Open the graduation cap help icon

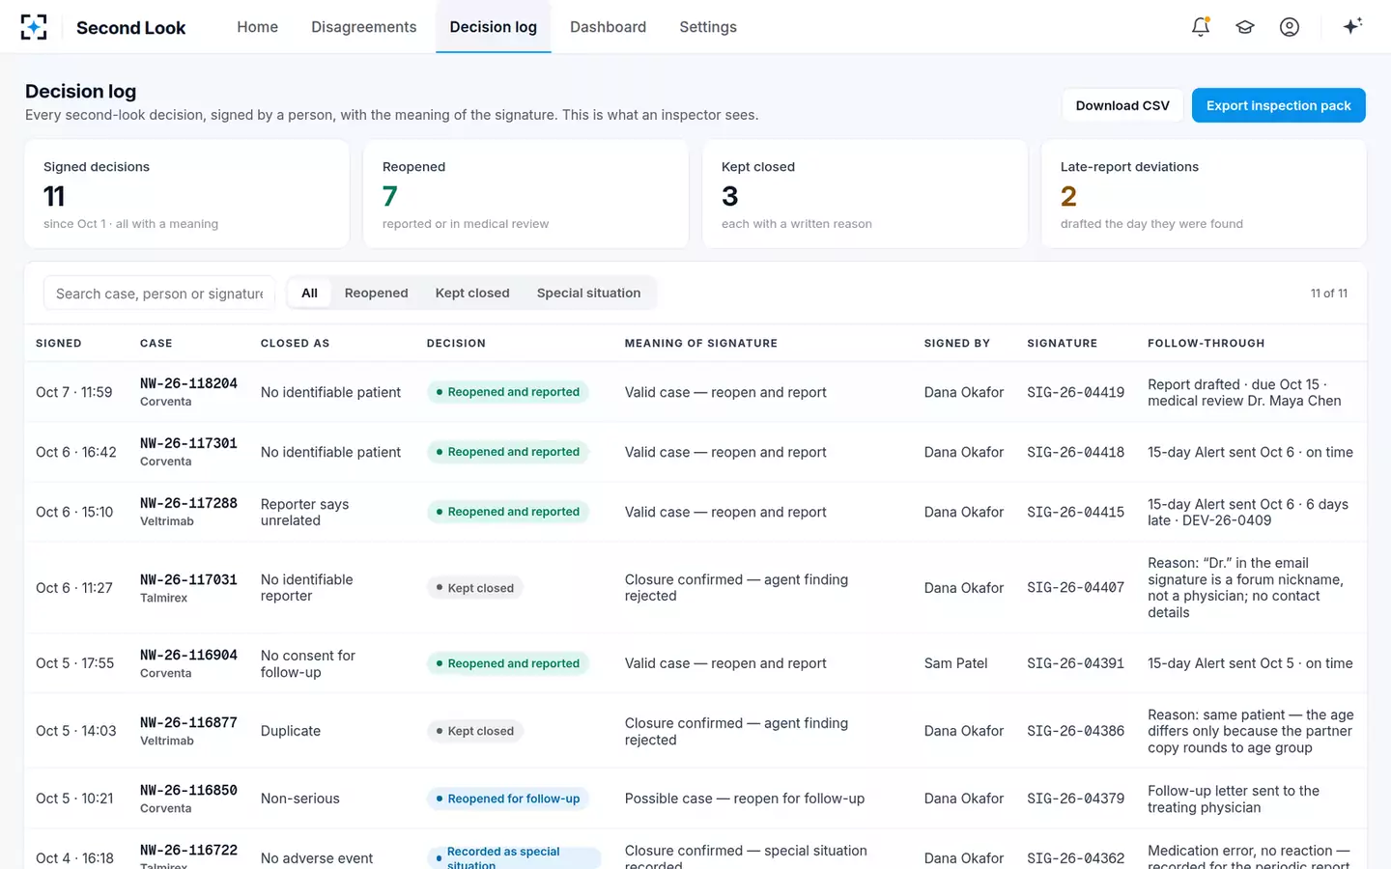[1245, 27]
